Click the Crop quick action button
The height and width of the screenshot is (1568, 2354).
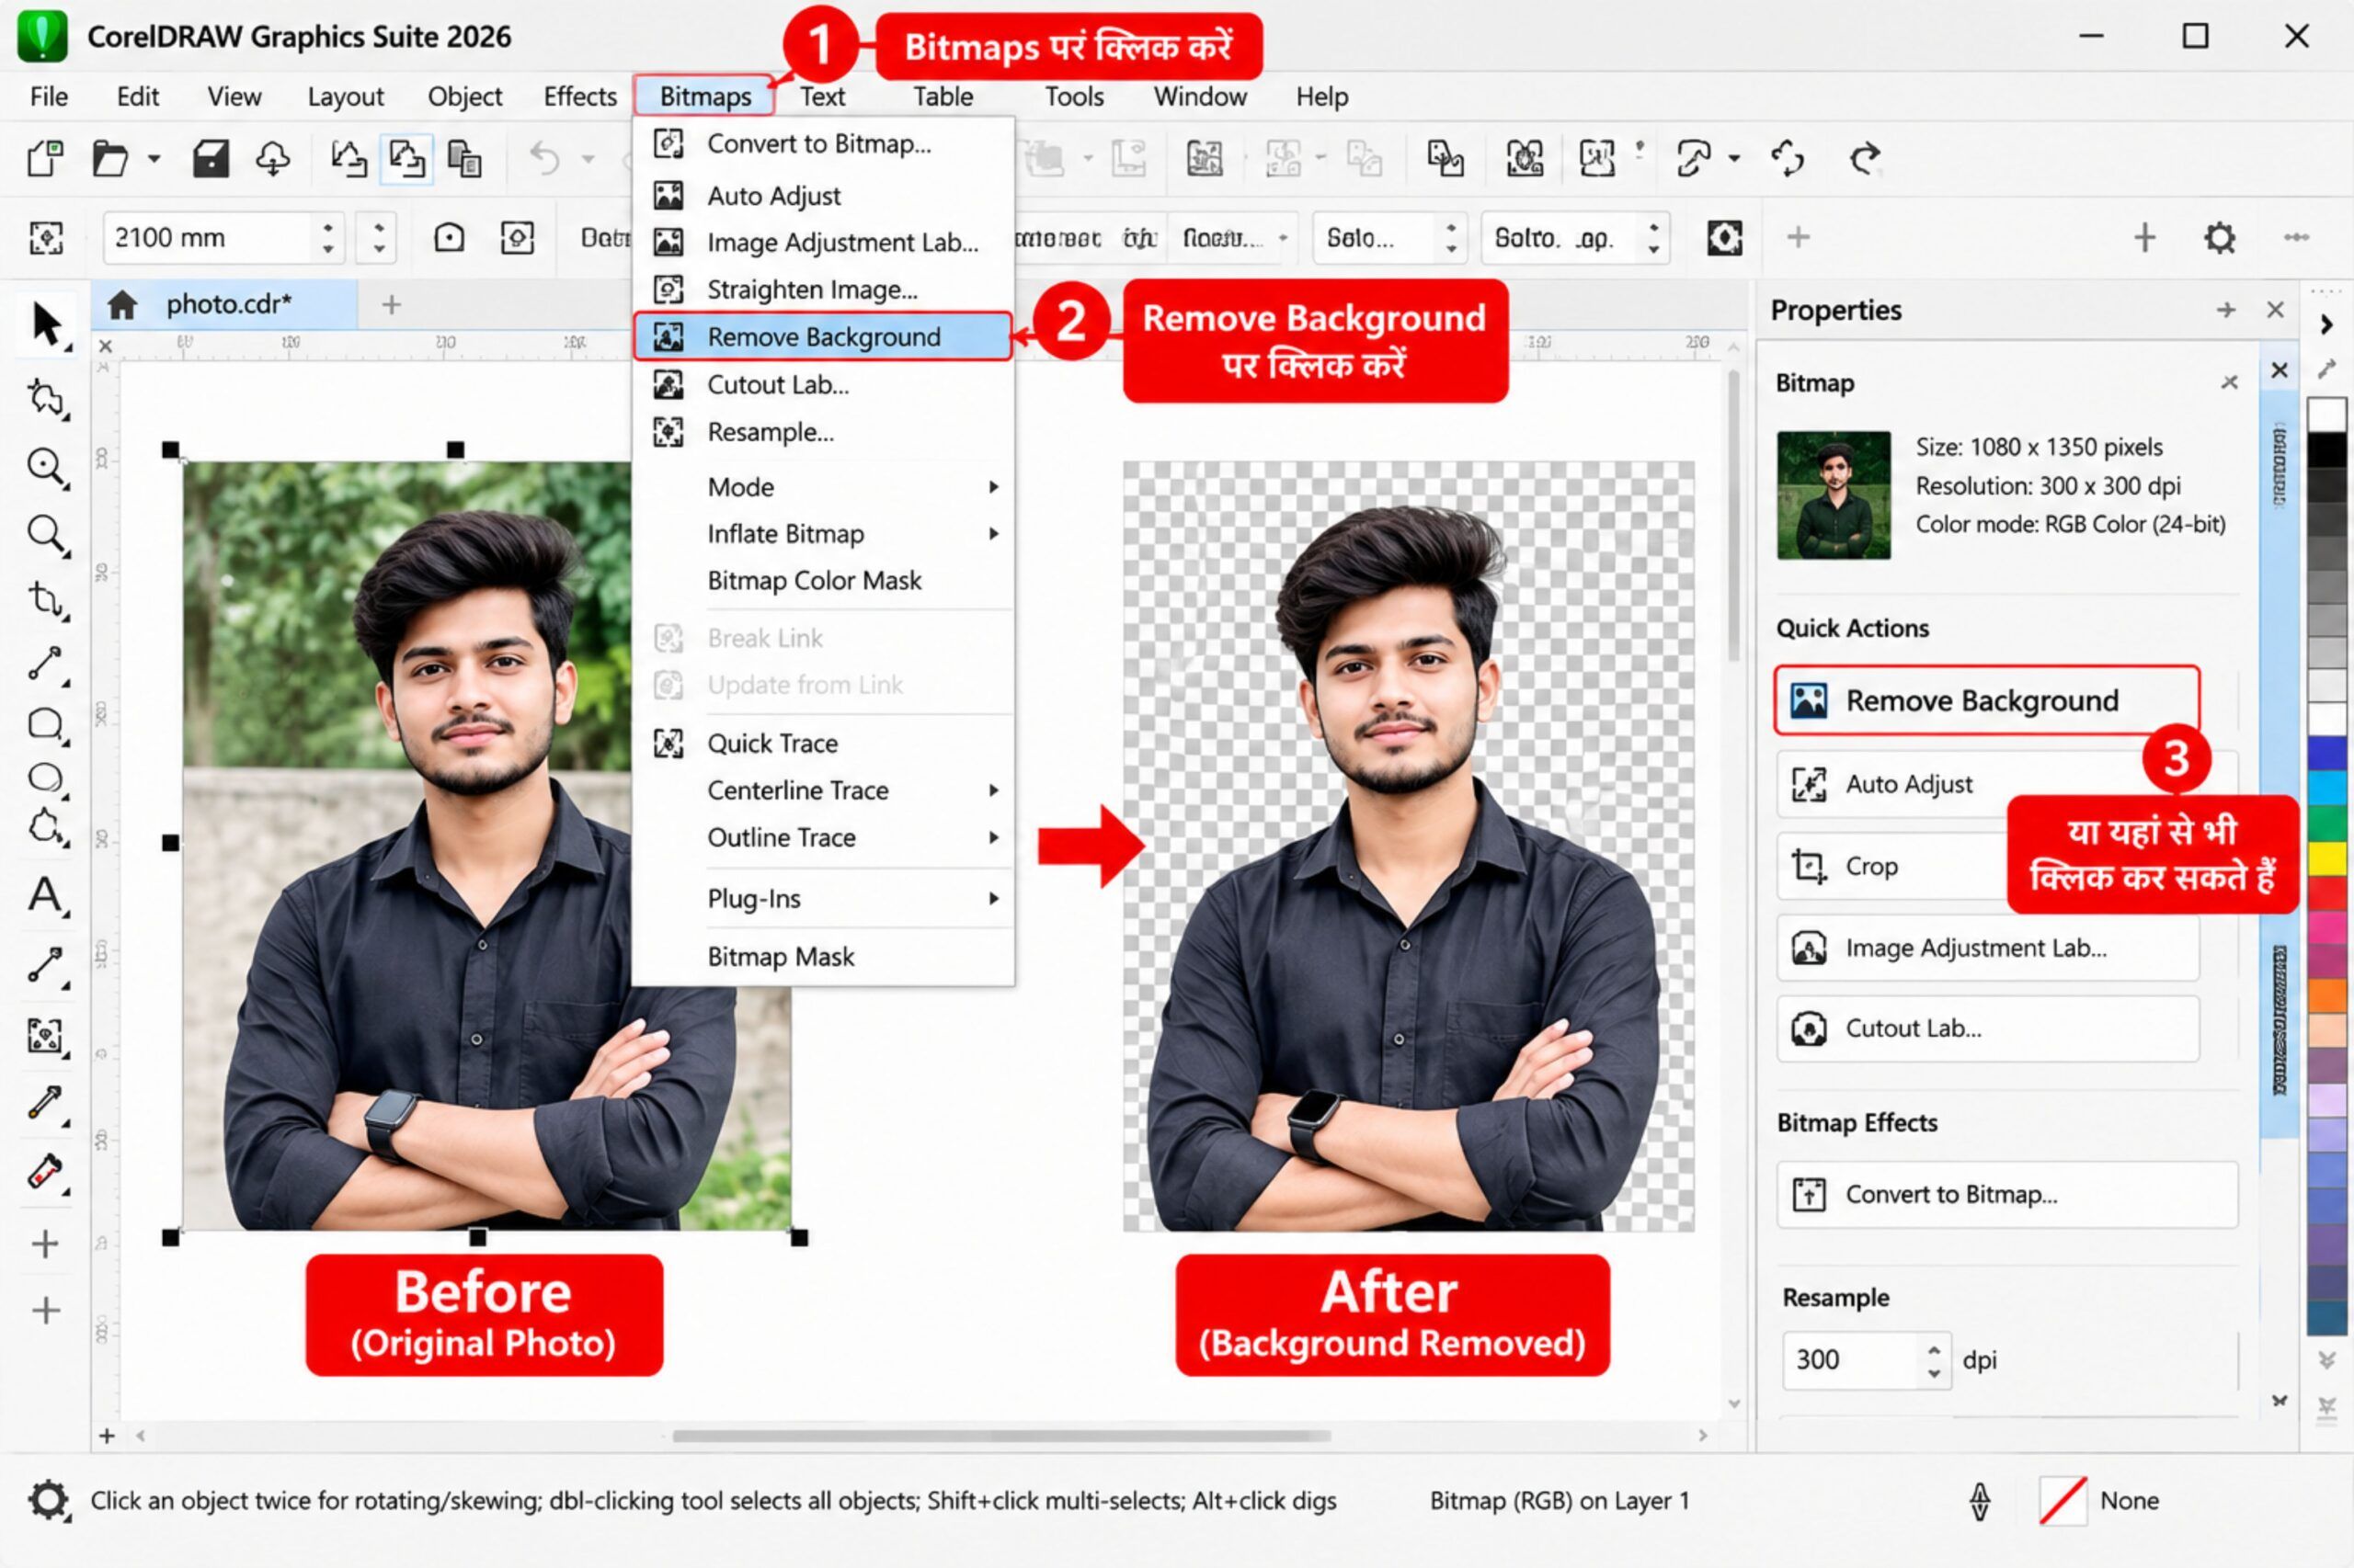[x=1891, y=866]
